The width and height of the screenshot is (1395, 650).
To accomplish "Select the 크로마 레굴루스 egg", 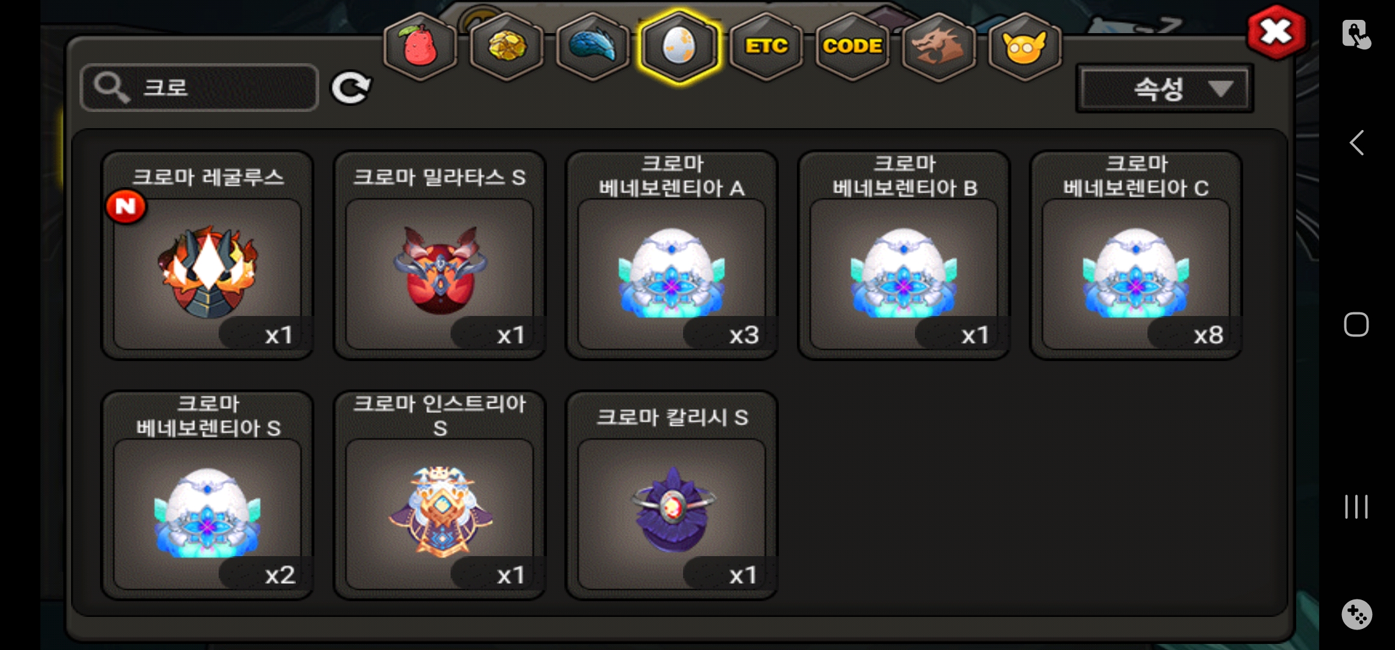I will tap(207, 255).
